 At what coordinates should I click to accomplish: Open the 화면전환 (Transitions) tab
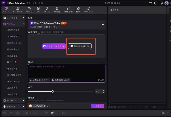[68, 10]
